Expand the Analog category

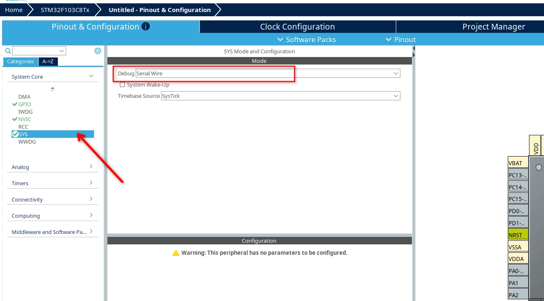(x=52, y=167)
